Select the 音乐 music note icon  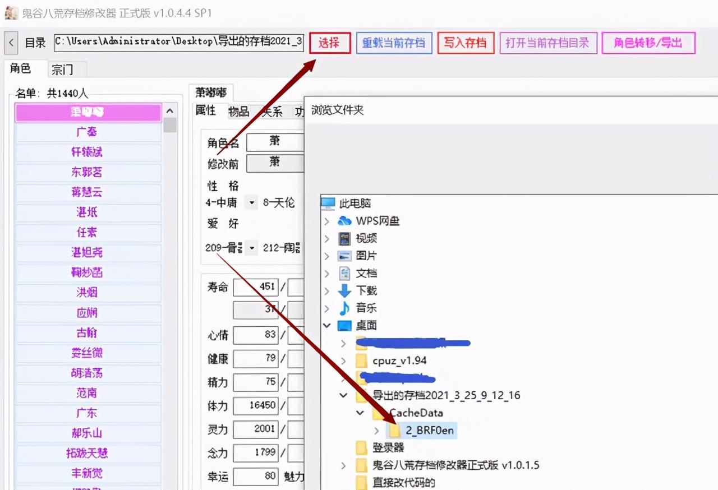[344, 308]
